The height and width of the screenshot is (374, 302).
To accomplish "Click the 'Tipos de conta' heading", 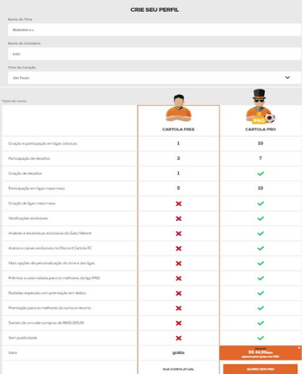I will 14,101.
